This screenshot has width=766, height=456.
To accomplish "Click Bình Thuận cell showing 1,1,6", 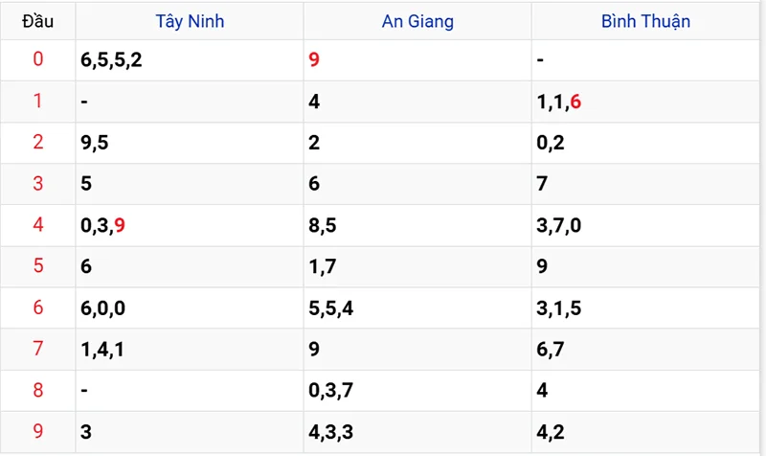I will [559, 101].
